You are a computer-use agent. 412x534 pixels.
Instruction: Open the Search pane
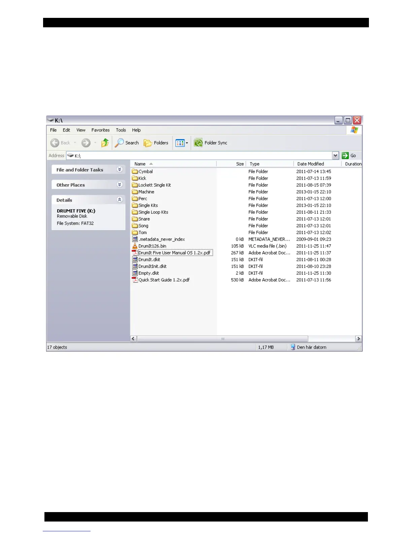point(127,143)
